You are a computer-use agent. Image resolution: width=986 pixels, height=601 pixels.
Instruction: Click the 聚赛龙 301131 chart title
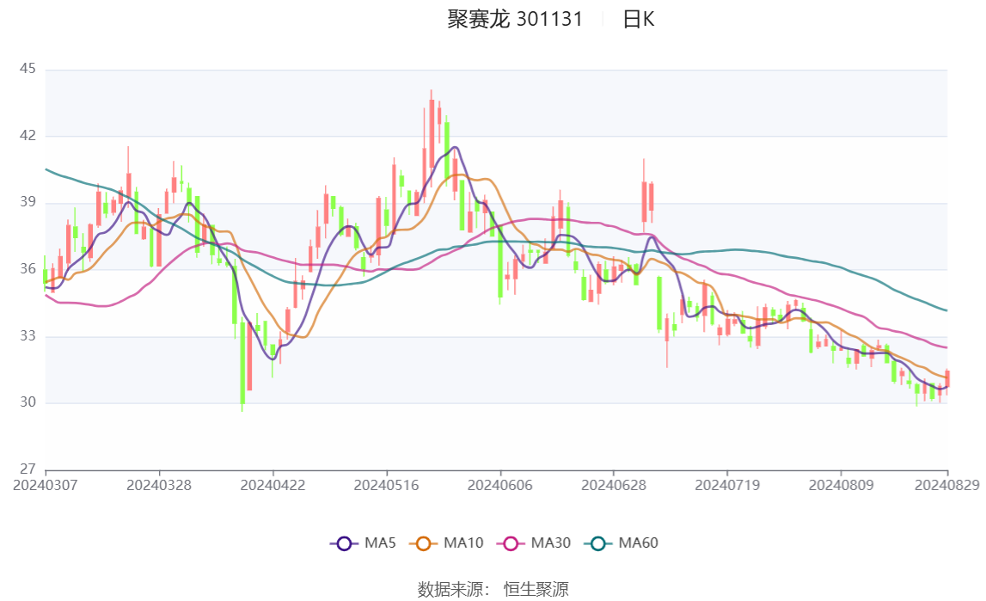coord(515,19)
